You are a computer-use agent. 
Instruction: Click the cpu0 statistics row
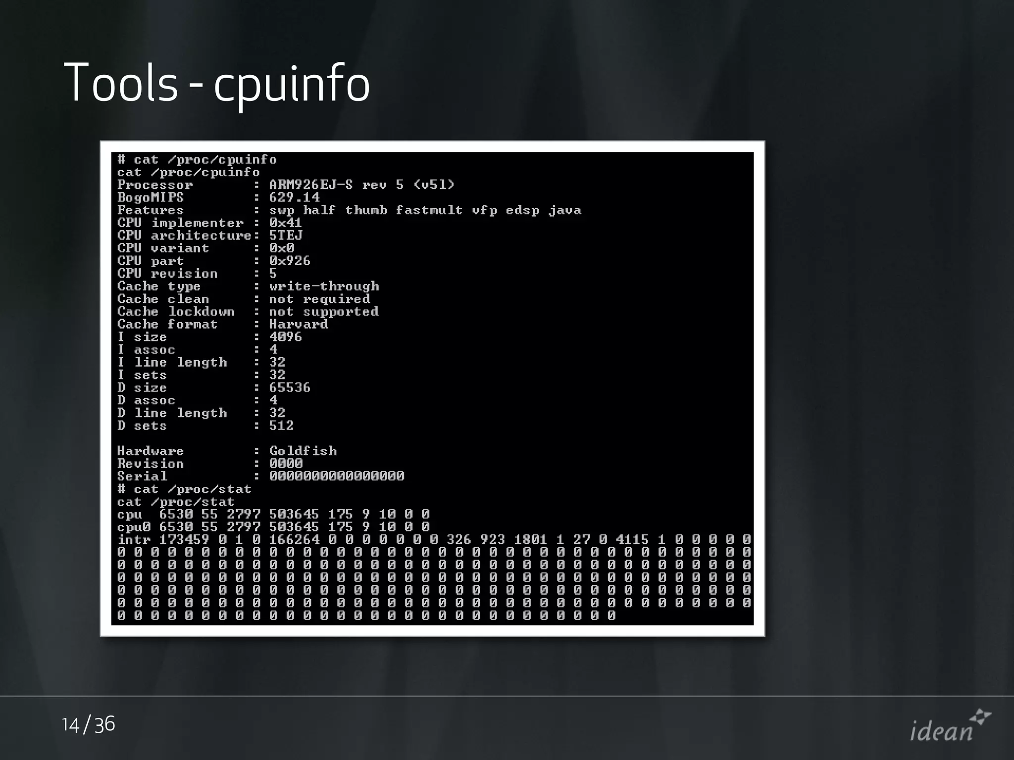pos(273,527)
